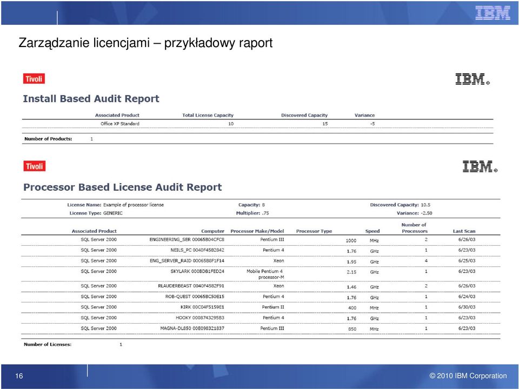Viewport: 519px width, 389px height.
Task: Click the 'Processor Type' column header
Action: 314,231
